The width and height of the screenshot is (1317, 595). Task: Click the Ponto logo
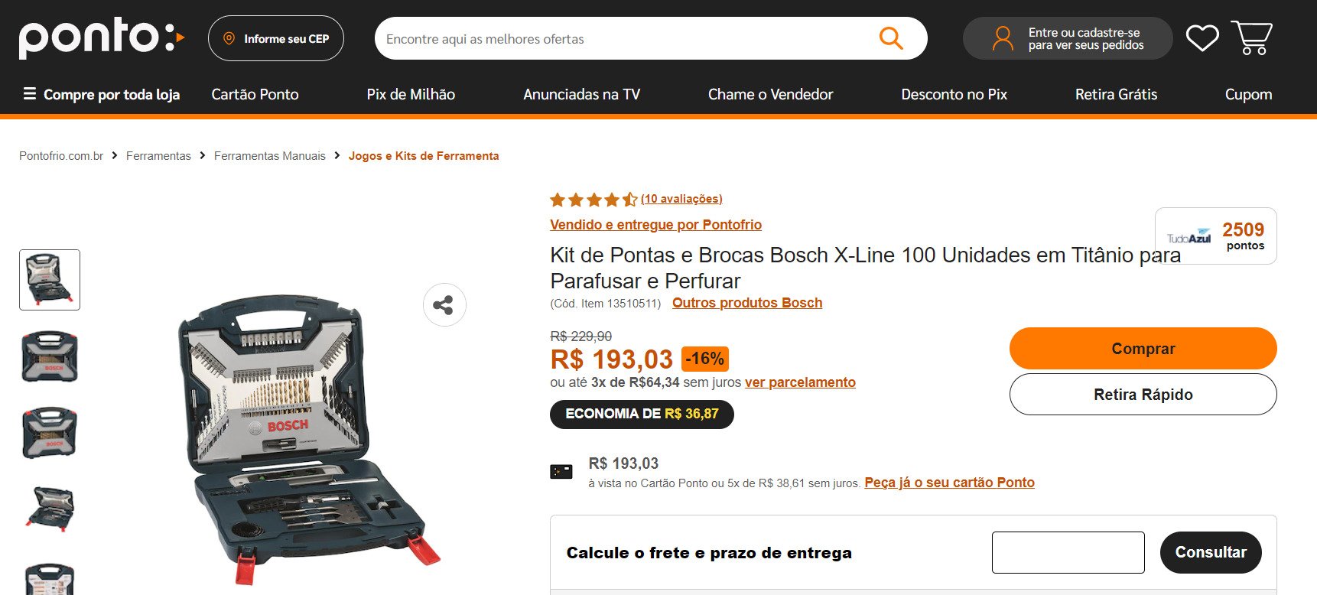[102, 37]
